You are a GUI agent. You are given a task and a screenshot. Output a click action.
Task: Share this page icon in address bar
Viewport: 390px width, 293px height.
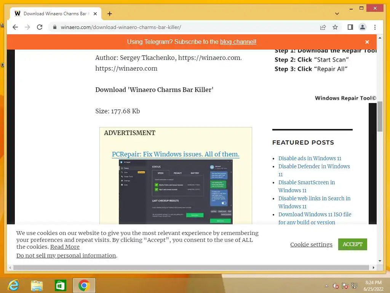[x=323, y=27]
